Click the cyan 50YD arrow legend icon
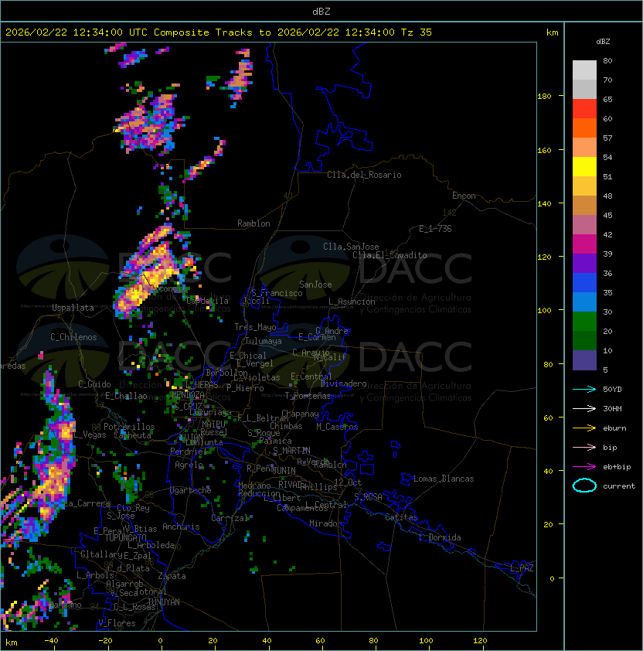Screen dimensions: 643x651 click(584, 389)
